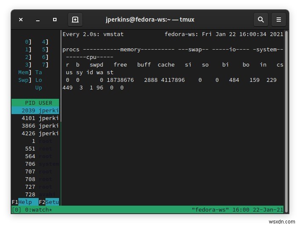Click the 22-Jan-21 date in status bar
This screenshot has width=300, height=226.
(268, 210)
